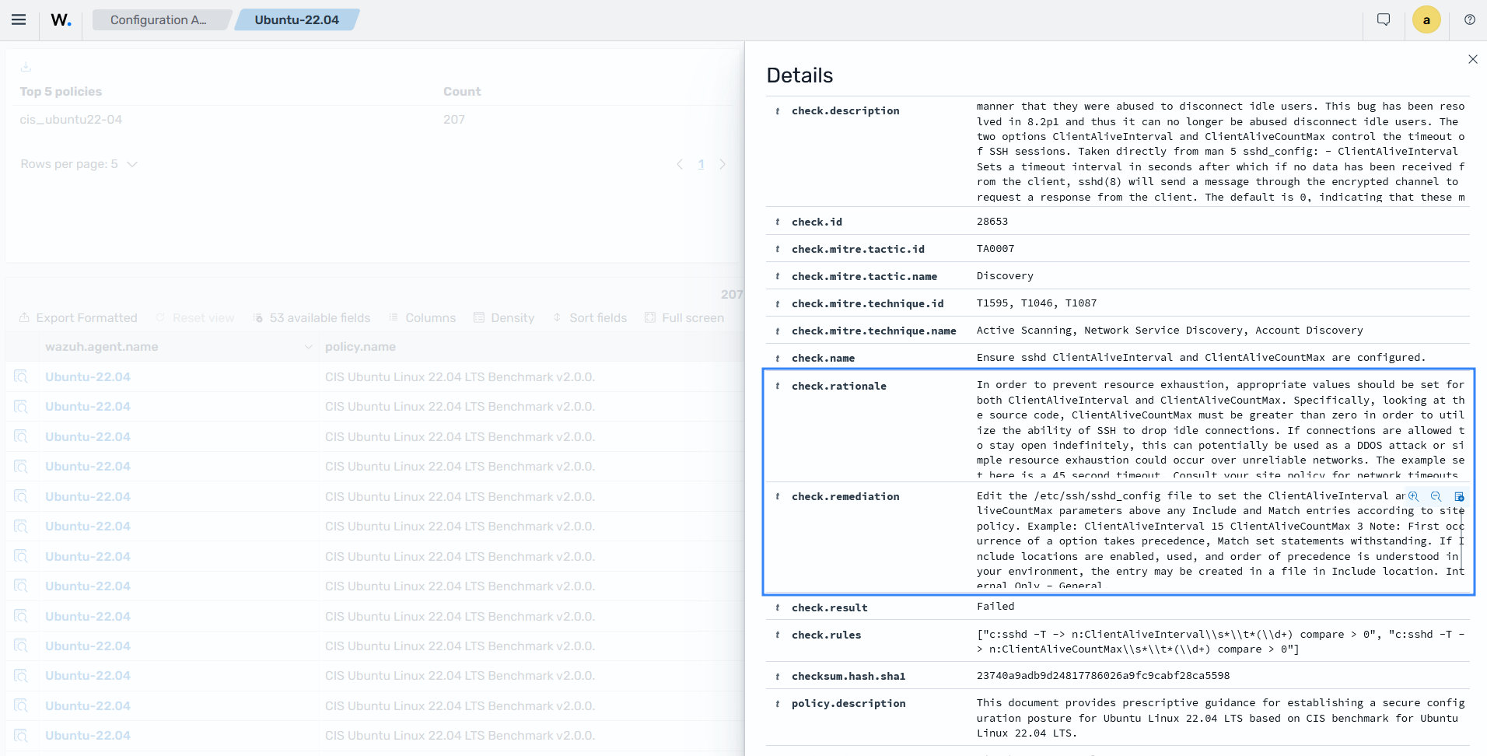Viewport: 1487px width, 756px height.
Task: Open the Sort fields popover
Action: click(x=590, y=318)
